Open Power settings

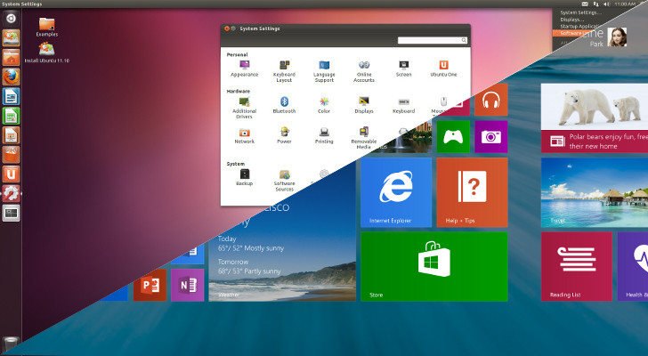pos(284,133)
